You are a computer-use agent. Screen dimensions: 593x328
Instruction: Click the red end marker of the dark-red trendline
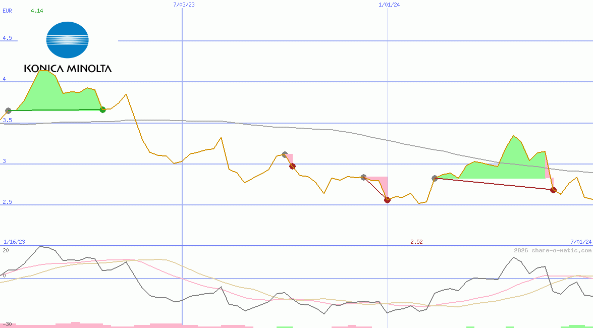(553, 190)
